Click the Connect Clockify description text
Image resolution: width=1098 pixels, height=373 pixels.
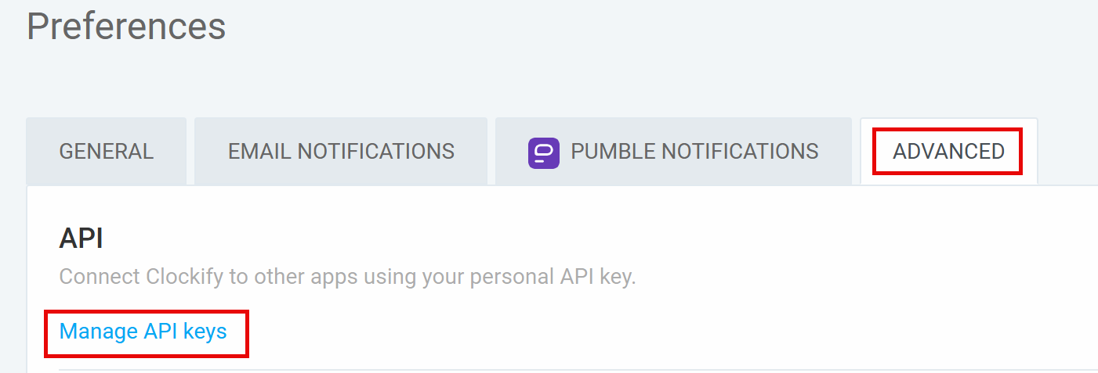pos(347,277)
